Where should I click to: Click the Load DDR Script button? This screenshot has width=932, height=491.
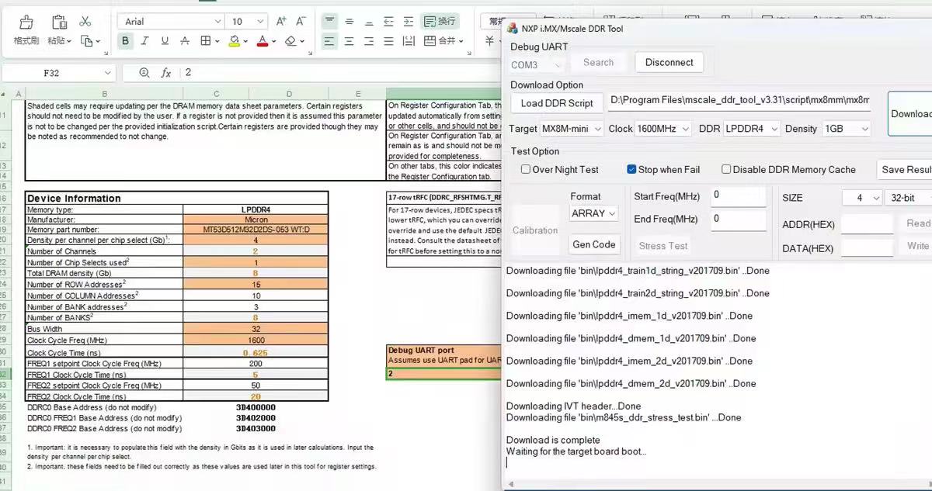557,103
